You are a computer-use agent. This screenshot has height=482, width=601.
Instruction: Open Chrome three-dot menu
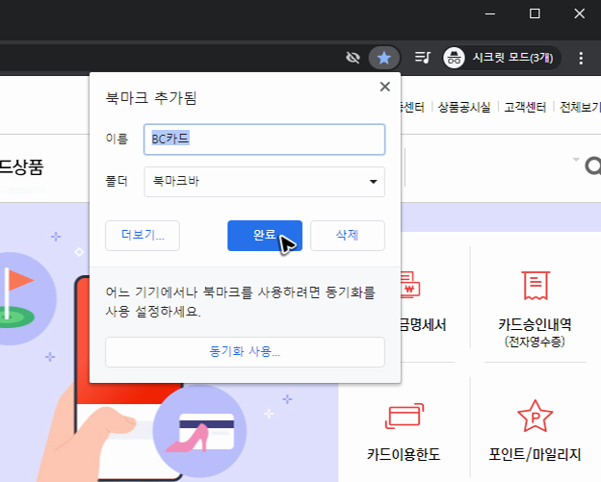click(581, 58)
